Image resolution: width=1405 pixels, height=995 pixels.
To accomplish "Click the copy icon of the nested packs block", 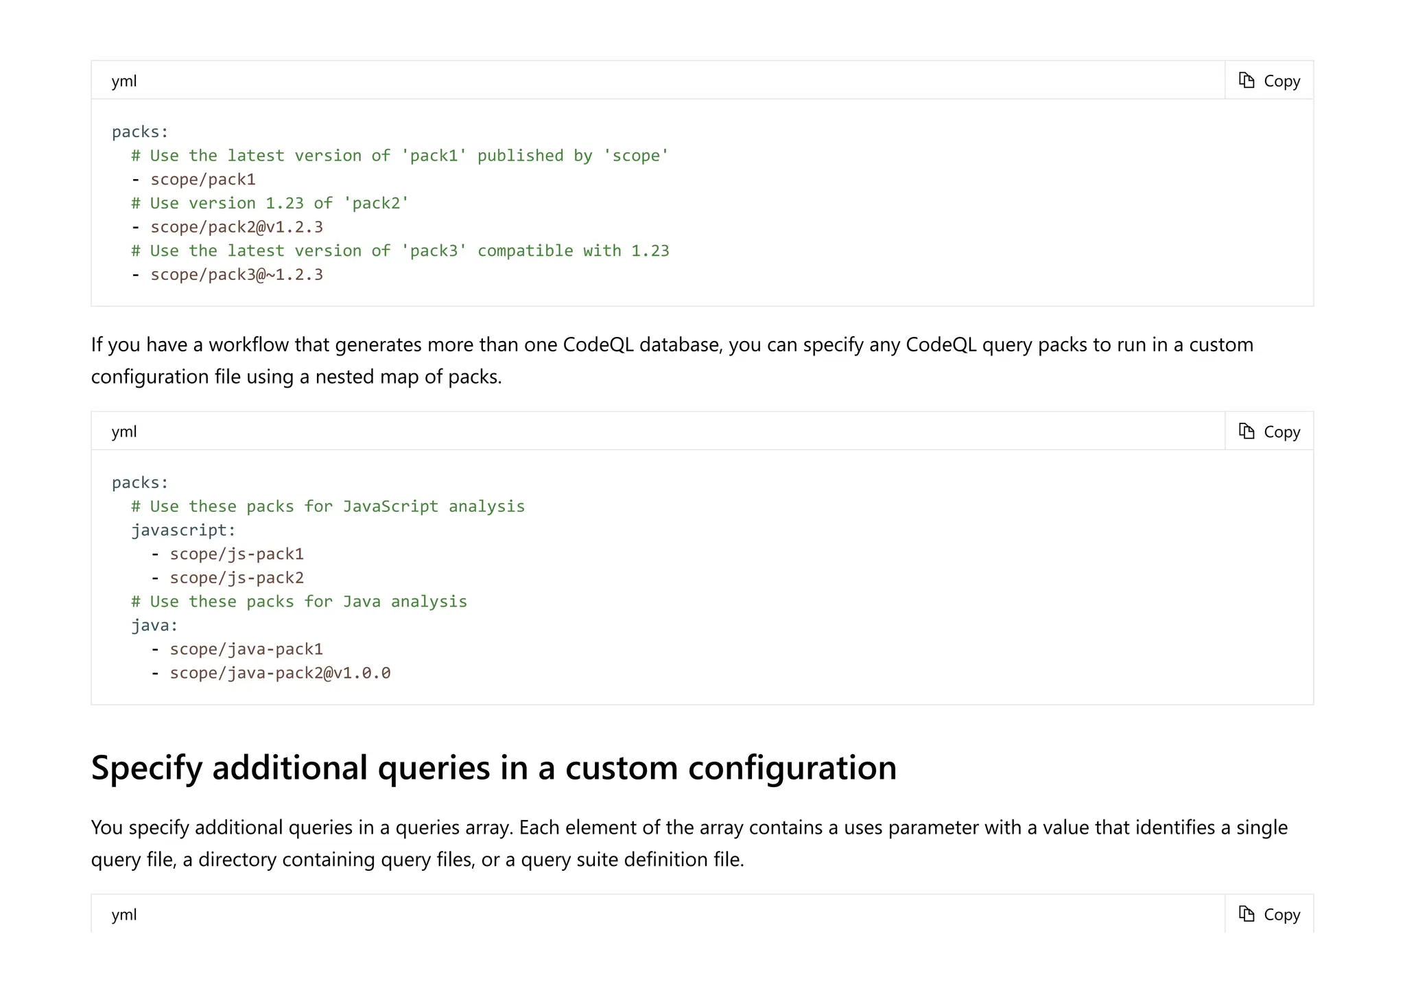I will pyautogui.click(x=1247, y=431).
